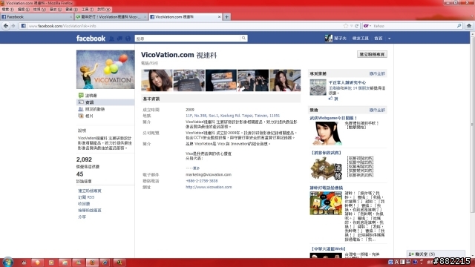
Task: Focus the Facebook search input field
Action: [188, 38]
